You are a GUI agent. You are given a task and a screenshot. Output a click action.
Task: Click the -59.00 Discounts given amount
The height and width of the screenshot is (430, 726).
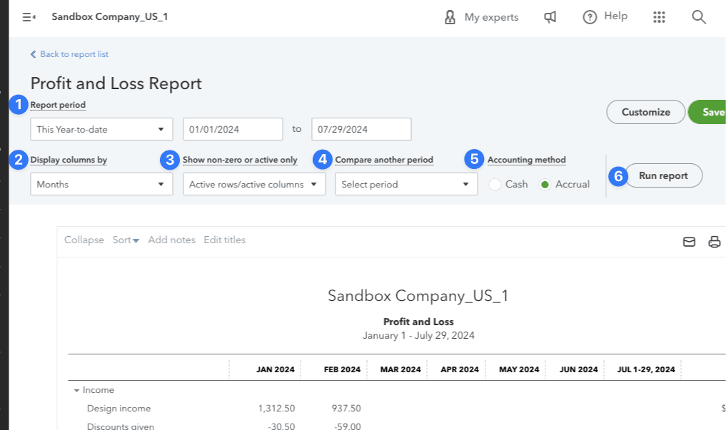(347, 426)
